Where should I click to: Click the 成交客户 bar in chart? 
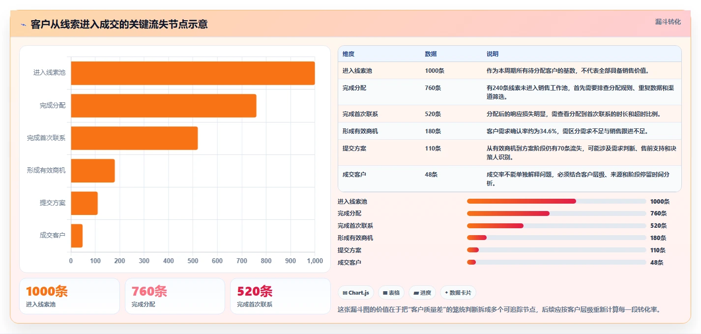pos(77,236)
